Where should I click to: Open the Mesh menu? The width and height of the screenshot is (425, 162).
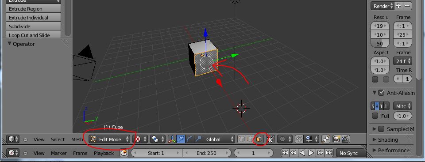[x=77, y=139]
